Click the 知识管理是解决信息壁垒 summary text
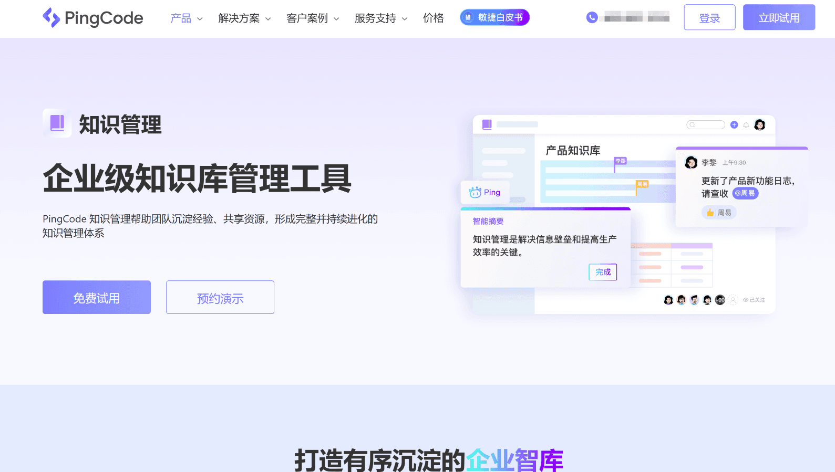The image size is (835, 472). click(x=545, y=246)
